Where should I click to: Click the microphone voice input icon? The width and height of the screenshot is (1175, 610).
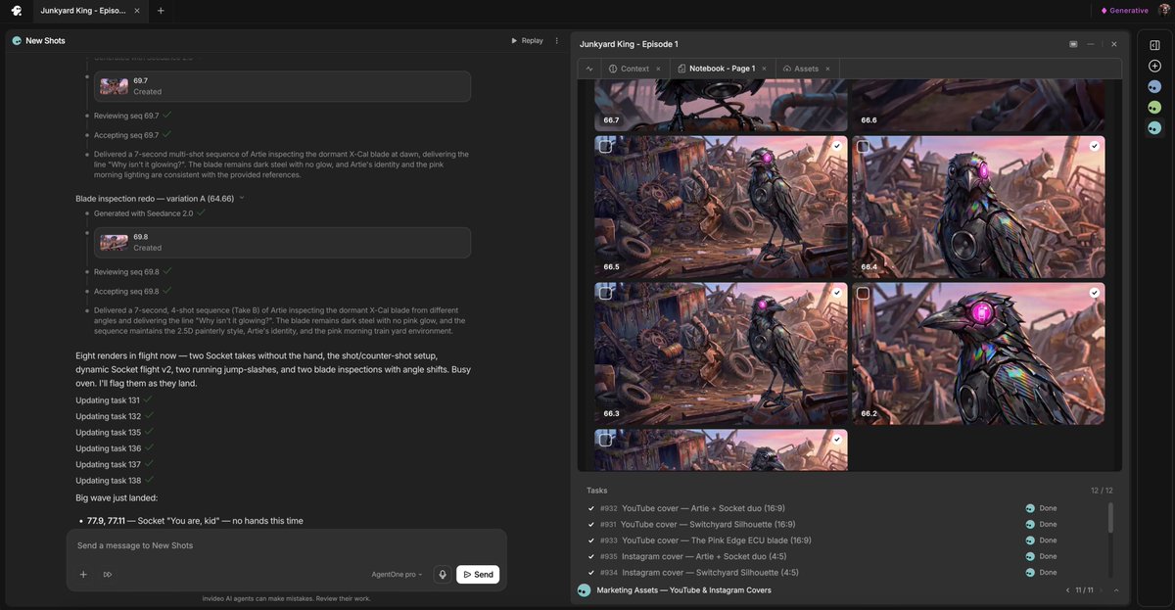click(x=443, y=575)
